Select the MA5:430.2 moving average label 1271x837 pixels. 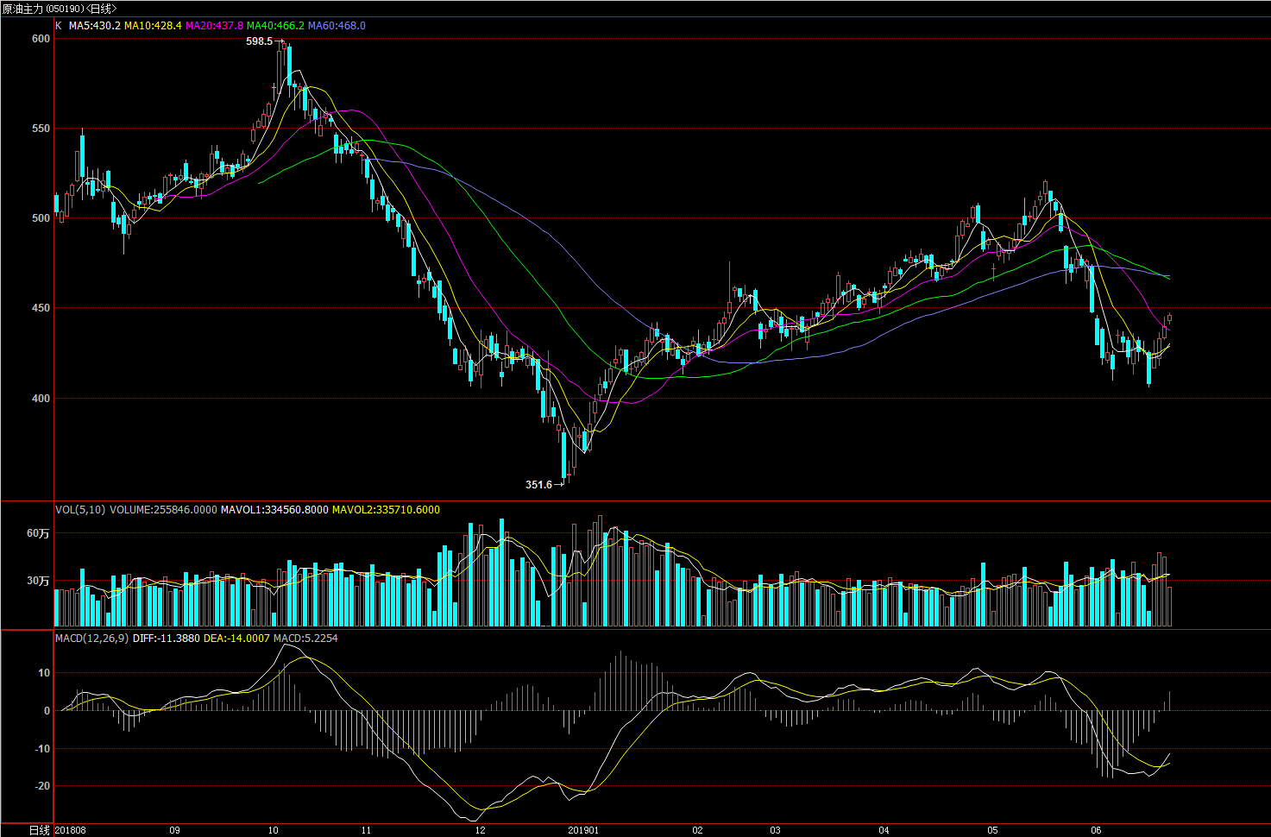[x=95, y=26]
